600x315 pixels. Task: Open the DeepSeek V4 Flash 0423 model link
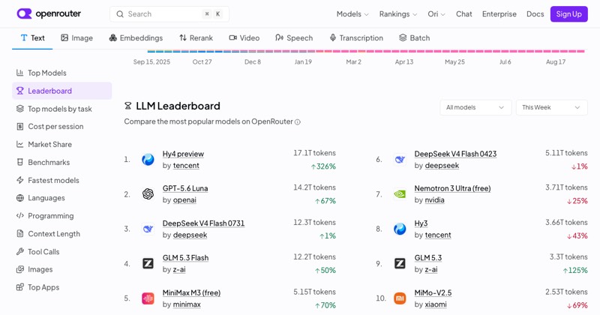455,154
